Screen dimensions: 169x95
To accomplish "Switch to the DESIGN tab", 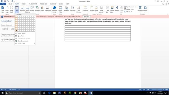I will [24, 4].
